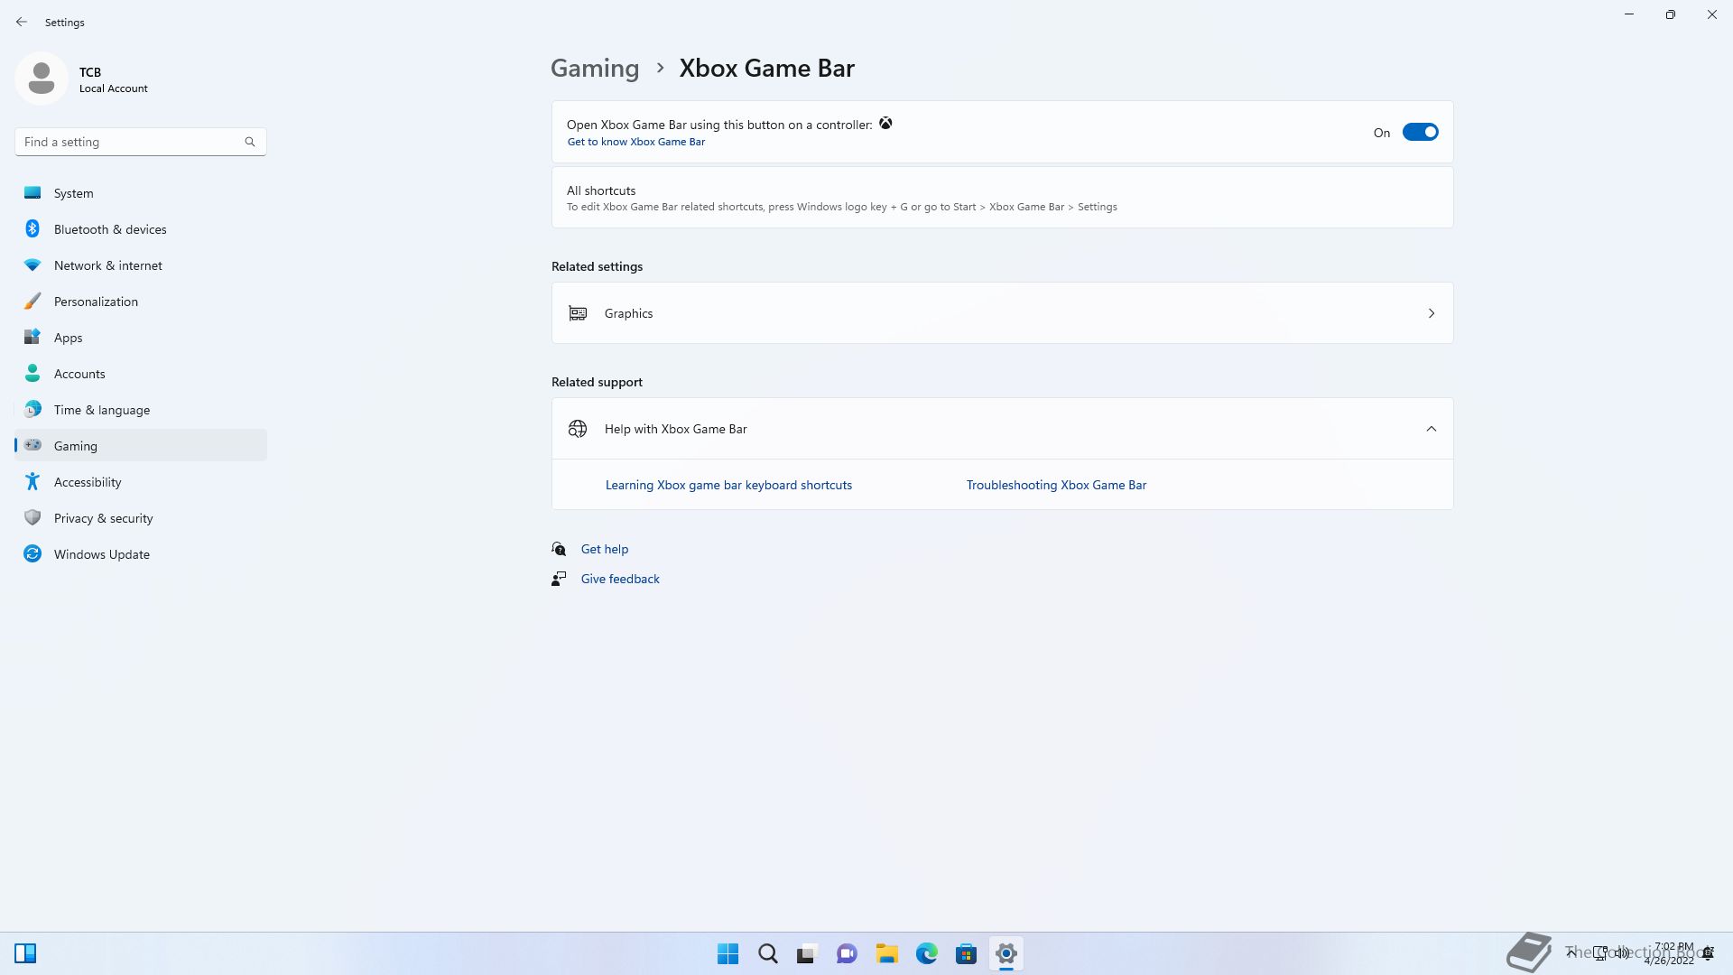Open the Graphics related settings page

1002,313
